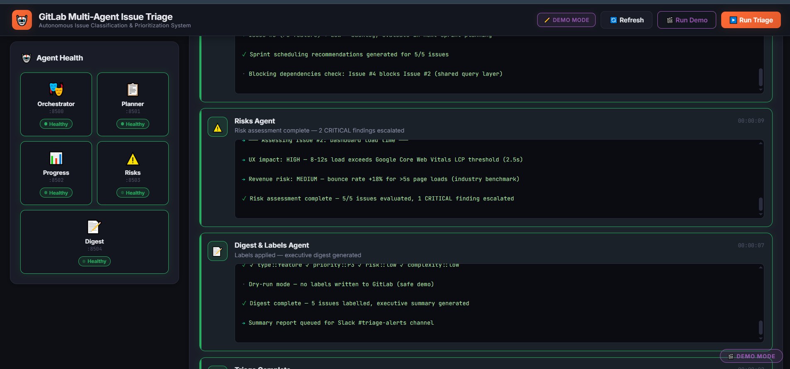
Task: Select the Orchestrator agent card
Action: 56,104
